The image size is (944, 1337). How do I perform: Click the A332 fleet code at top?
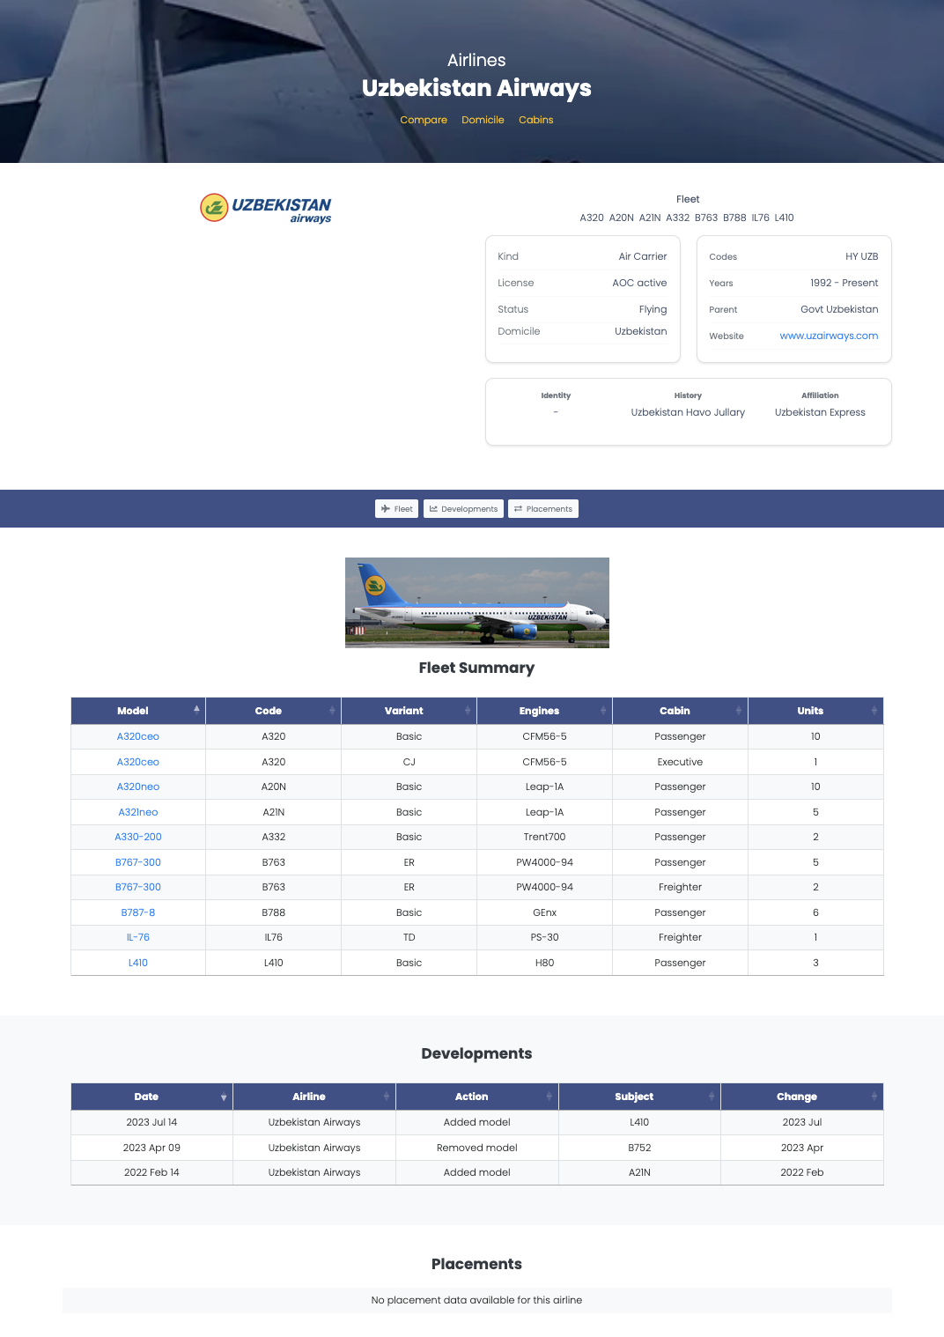click(678, 218)
